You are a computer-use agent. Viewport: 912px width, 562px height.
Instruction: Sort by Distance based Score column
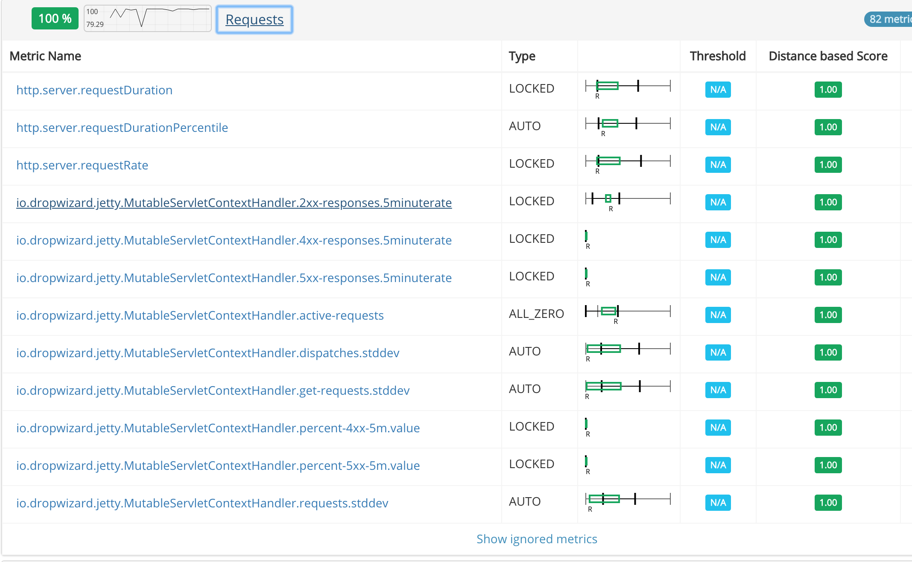pyautogui.click(x=828, y=56)
